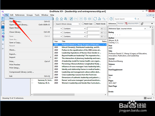Open the first Contains dropdown
155x116 pixels.
click(x=74, y=29)
